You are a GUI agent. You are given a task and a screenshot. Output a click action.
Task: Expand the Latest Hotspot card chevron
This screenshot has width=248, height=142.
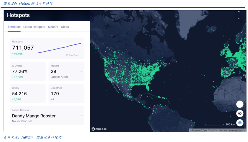tap(81, 116)
